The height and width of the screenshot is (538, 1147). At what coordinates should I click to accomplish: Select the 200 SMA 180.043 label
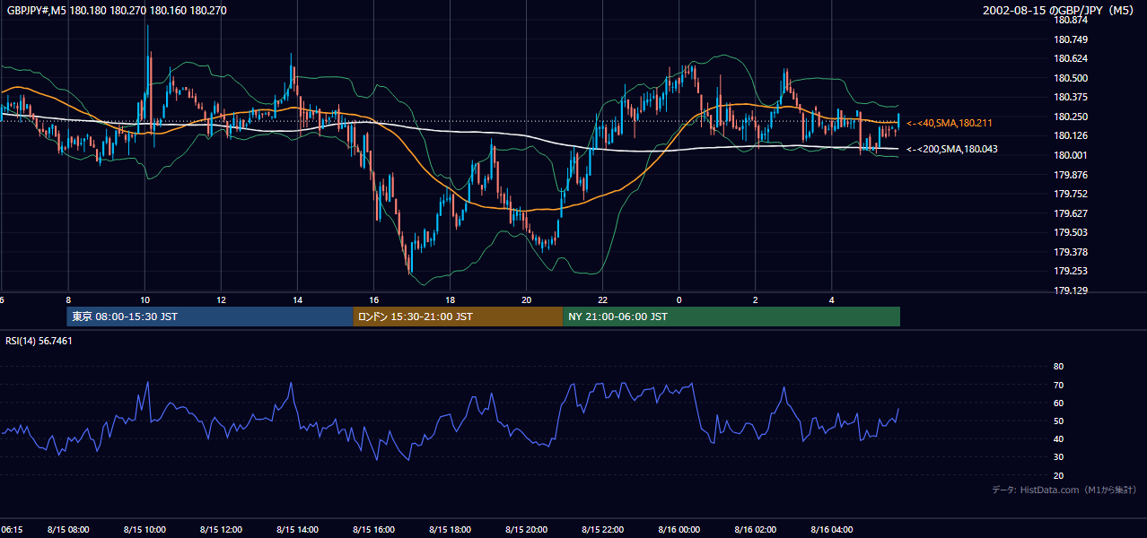(x=952, y=149)
